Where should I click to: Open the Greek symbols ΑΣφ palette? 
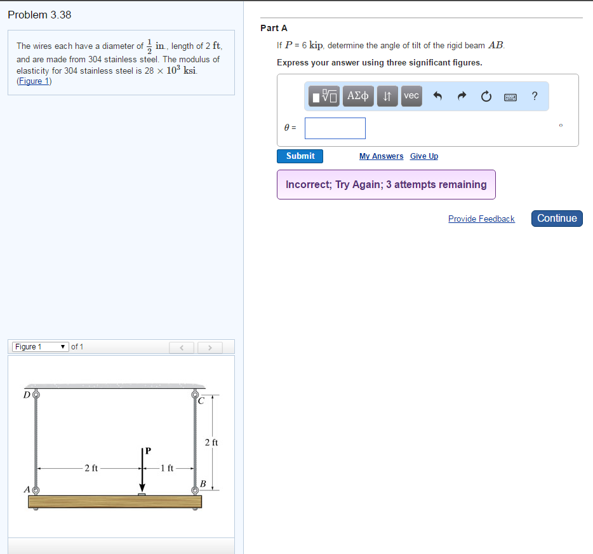tap(359, 96)
